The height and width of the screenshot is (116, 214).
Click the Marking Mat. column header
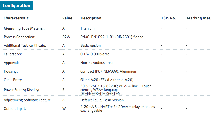pyautogui.click(x=199, y=18)
